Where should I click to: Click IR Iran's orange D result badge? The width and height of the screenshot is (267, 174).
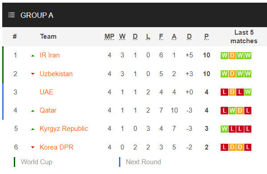232,55
